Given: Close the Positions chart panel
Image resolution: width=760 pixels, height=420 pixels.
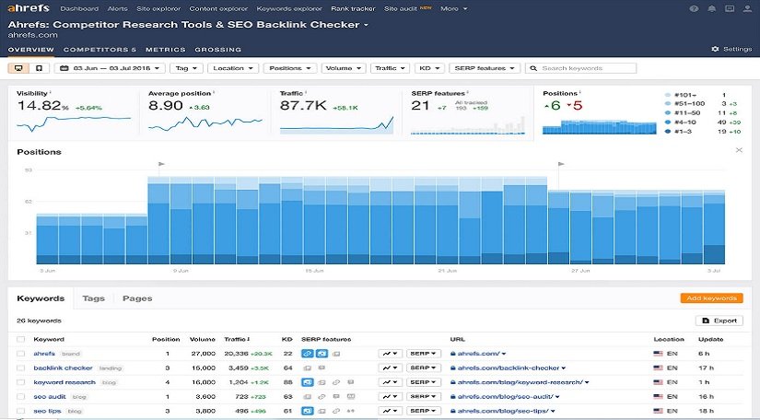Looking at the screenshot, I should [x=738, y=150].
